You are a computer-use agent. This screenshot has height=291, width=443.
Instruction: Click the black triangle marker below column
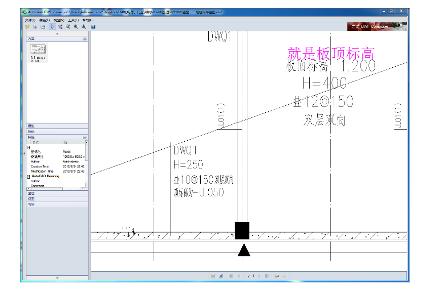(x=244, y=250)
